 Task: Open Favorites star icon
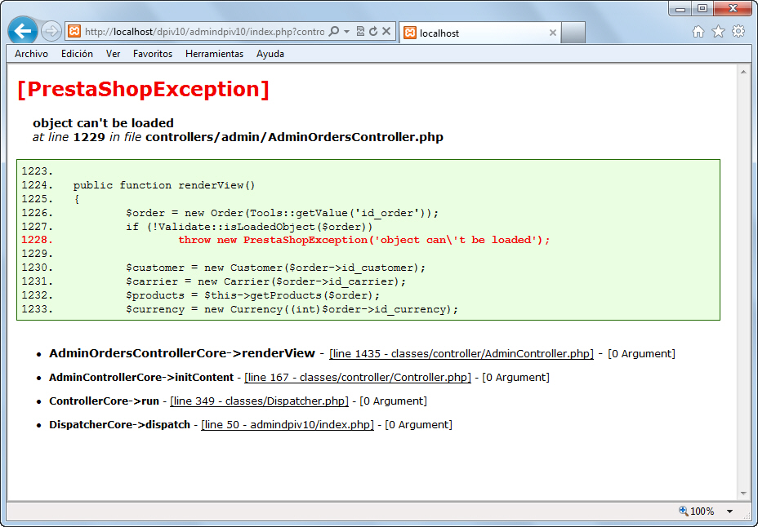coord(718,32)
